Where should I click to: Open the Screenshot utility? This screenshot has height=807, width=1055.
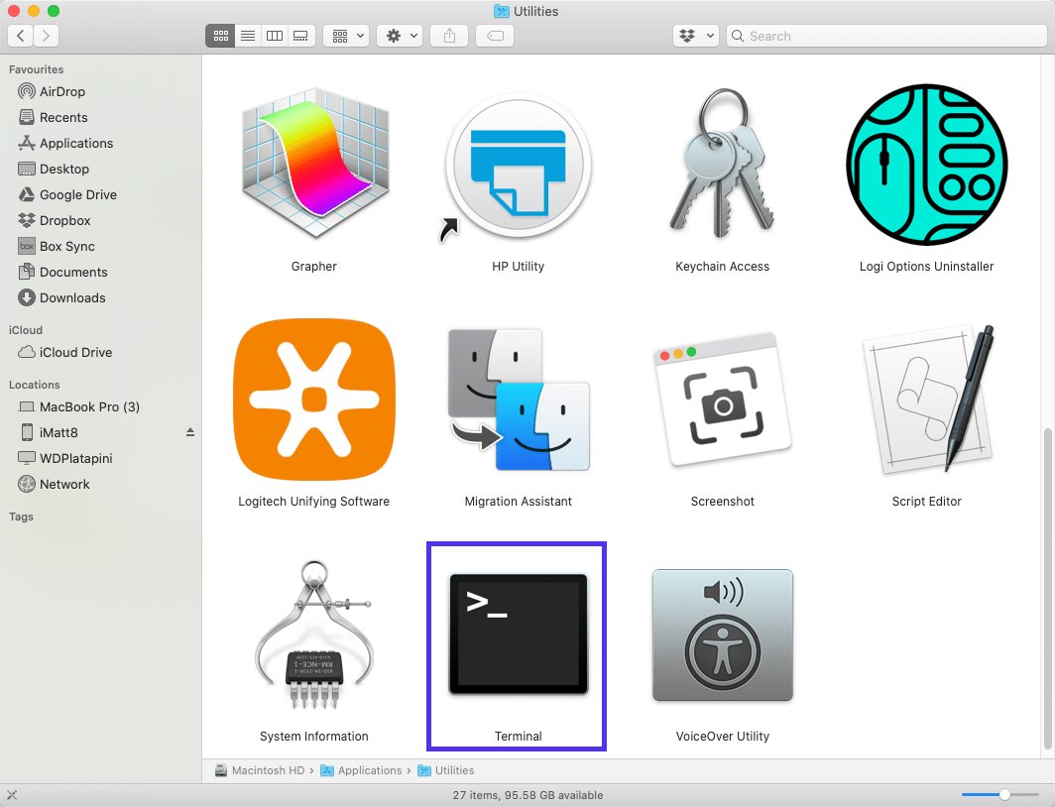(x=722, y=400)
